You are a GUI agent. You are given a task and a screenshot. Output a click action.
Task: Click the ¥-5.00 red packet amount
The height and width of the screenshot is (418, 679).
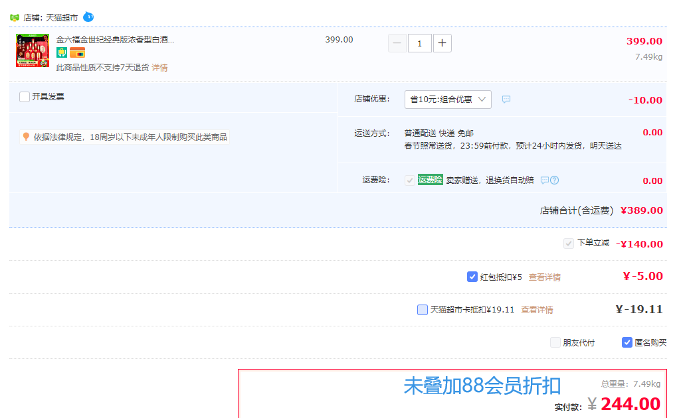pyautogui.click(x=642, y=276)
